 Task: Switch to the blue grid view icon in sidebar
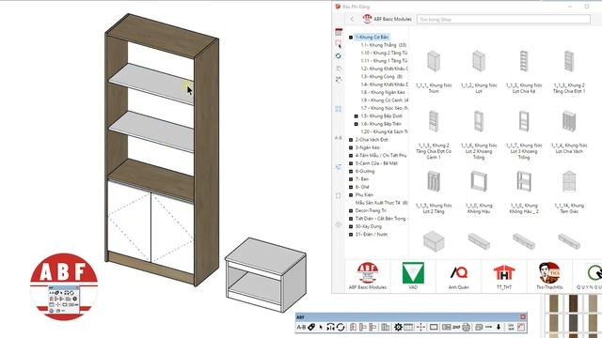[x=339, y=109]
